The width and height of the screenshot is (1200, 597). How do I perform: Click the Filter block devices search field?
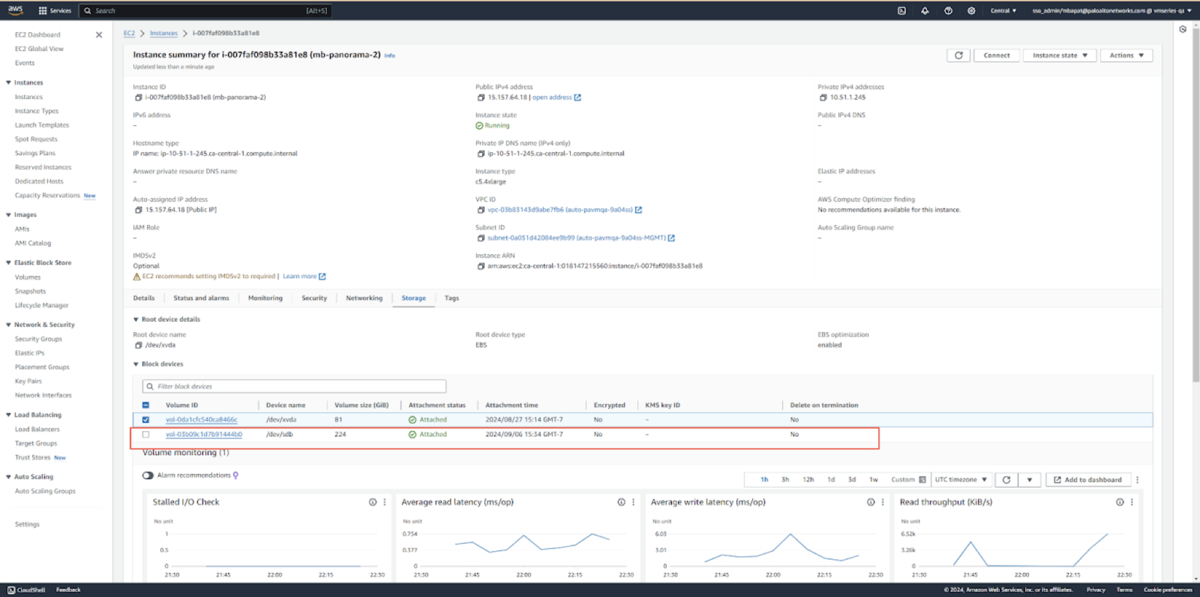pyautogui.click(x=298, y=387)
